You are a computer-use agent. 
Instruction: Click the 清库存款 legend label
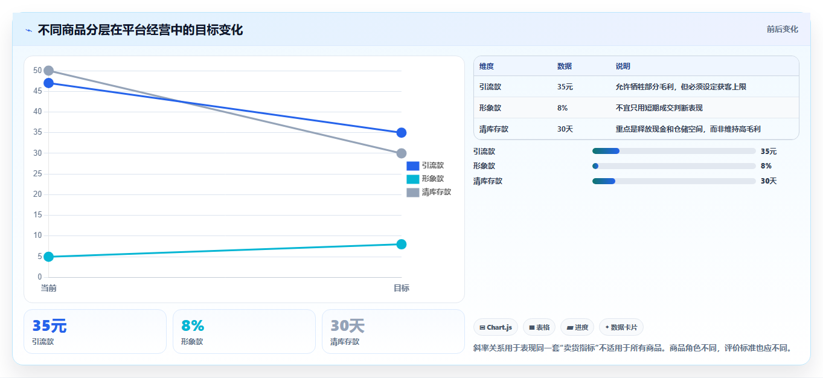pyautogui.click(x=437, y=192)
